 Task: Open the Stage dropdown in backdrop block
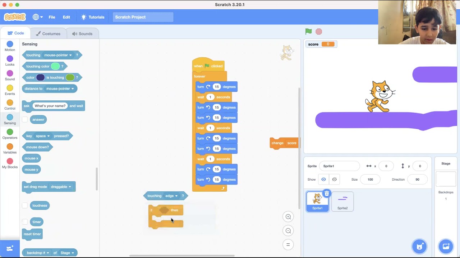(67, 253)
